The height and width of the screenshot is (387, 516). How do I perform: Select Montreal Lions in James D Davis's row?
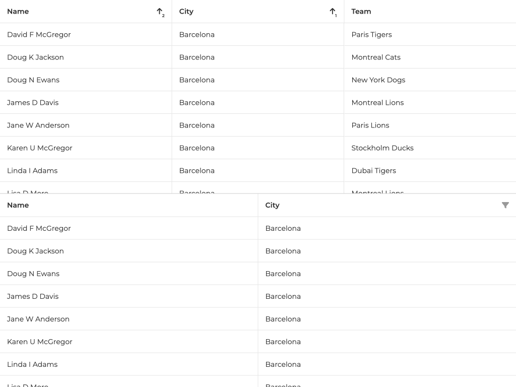377,103
